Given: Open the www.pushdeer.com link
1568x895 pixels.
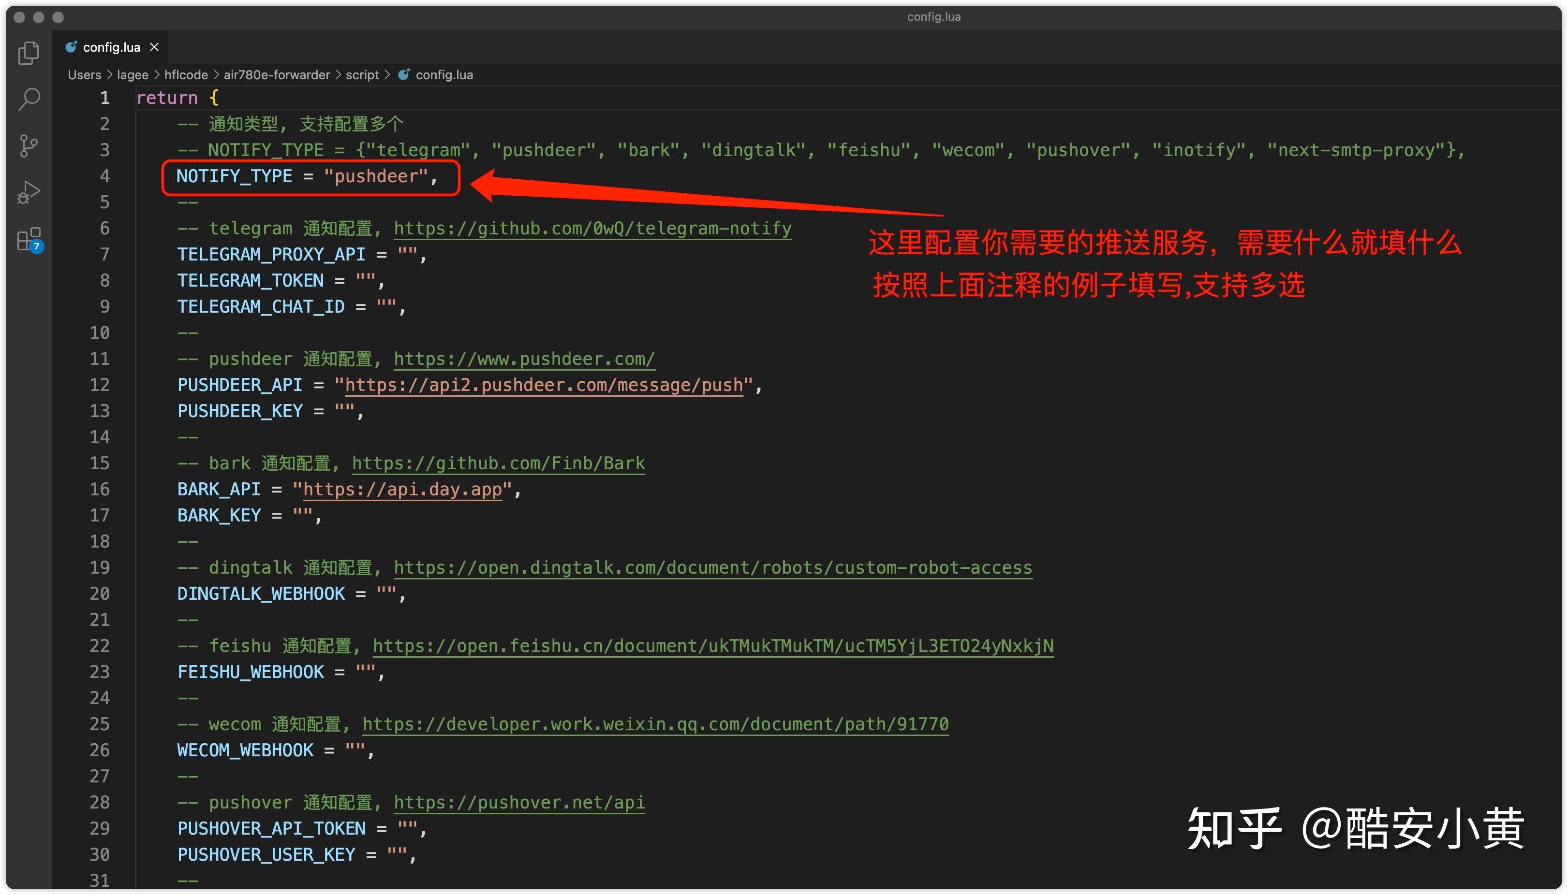Looking at the screenshot, I should 524,359.
